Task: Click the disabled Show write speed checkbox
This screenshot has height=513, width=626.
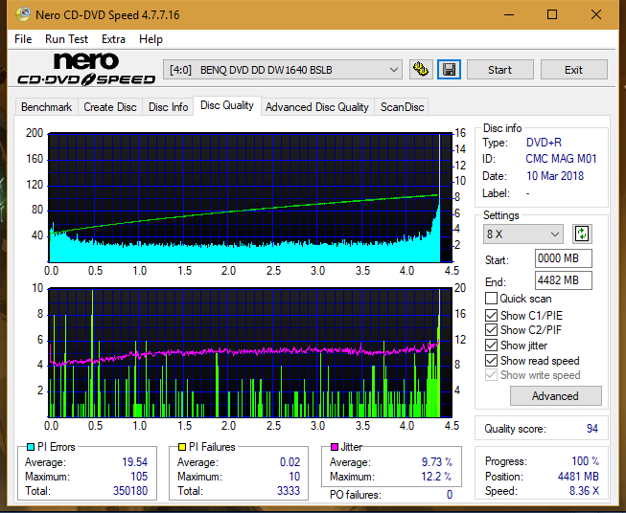Action: (x=491, y=375)
